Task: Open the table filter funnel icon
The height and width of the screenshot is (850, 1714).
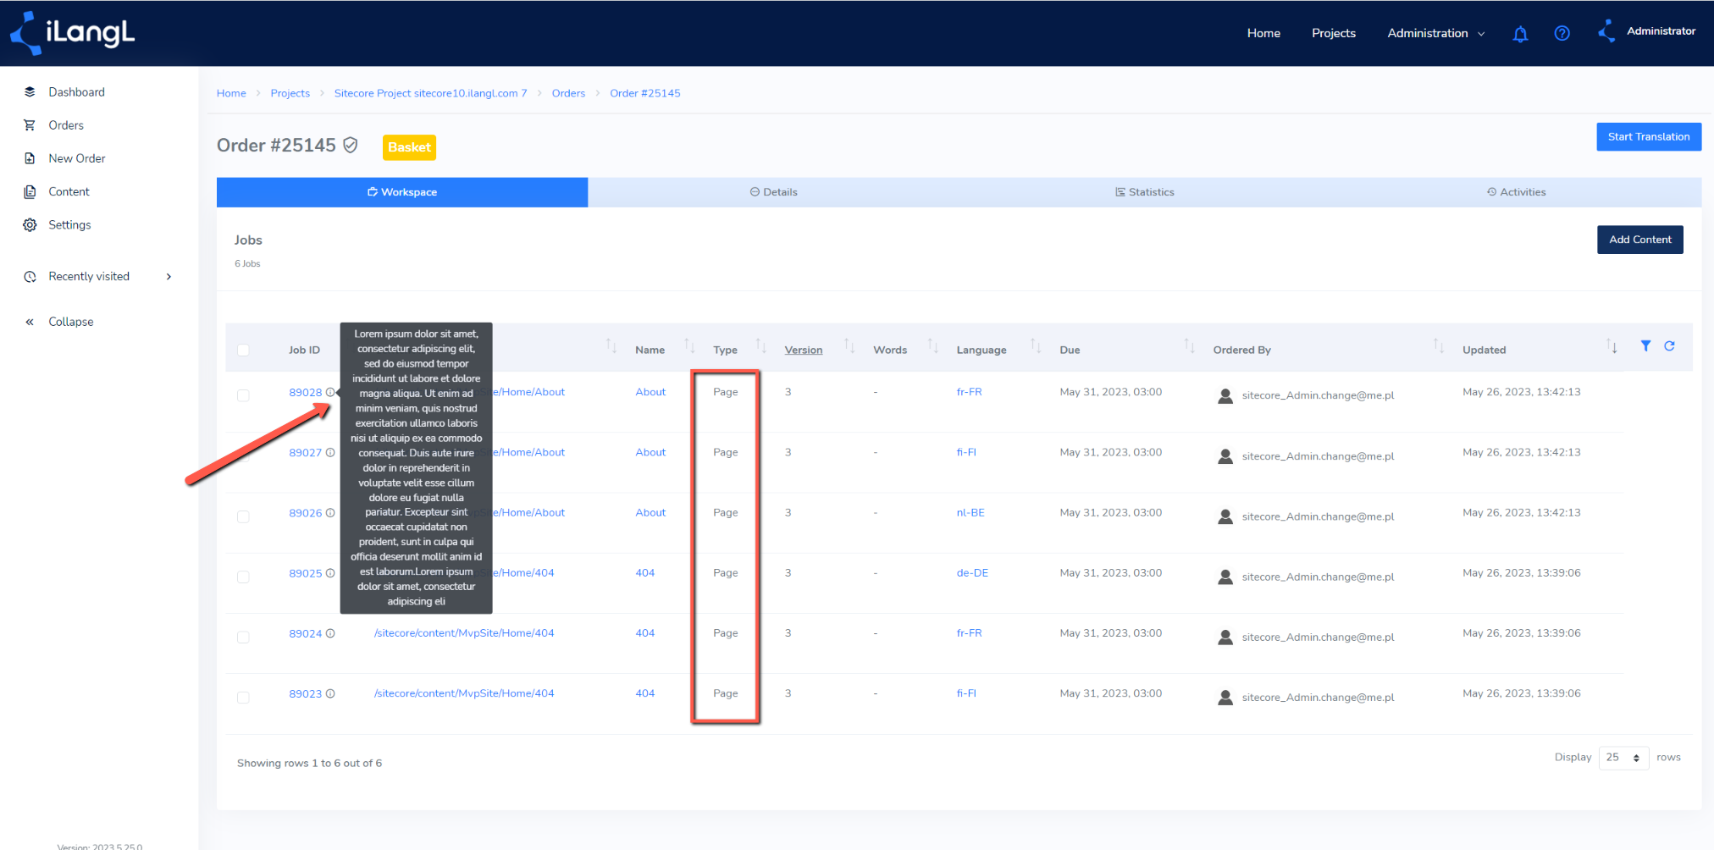Action: pyautogui.click(x=1645, y=345)
